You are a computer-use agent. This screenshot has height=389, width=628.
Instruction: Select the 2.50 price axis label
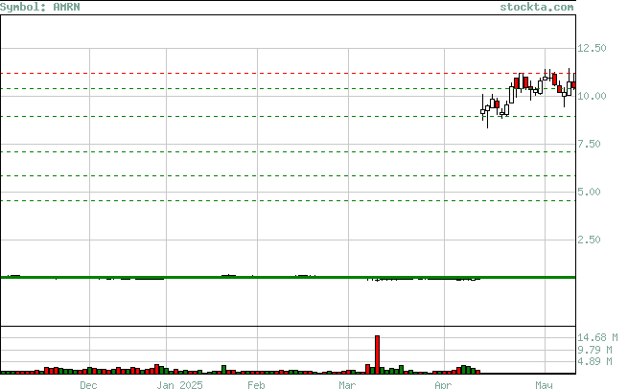pyautogui.click(x=589, y=240)
